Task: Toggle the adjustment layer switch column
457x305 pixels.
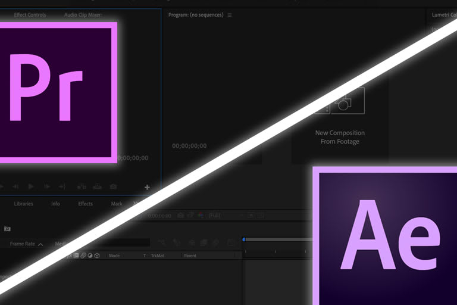Action: click(90, 256)
